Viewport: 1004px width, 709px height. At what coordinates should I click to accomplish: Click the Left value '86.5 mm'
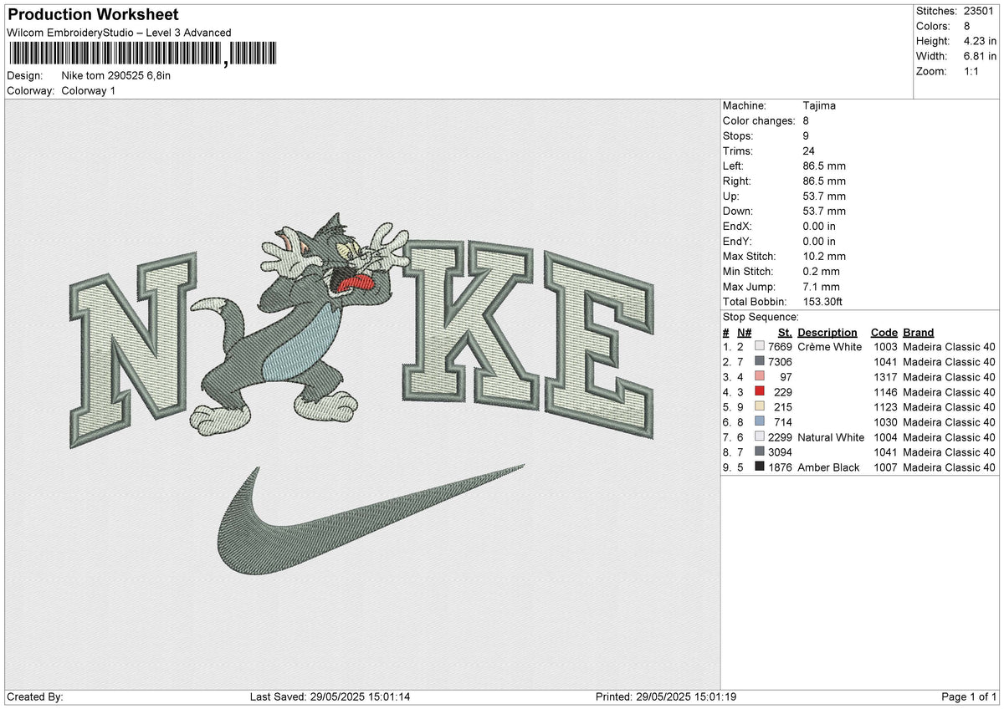point(824,166)
